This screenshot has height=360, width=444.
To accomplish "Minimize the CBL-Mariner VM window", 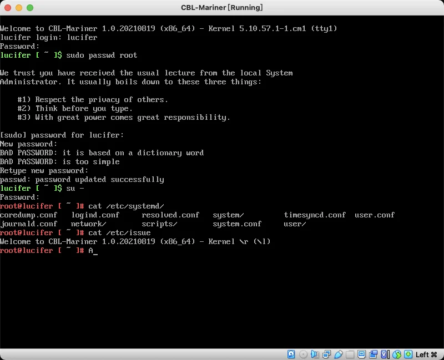I will pyautogui.click(x=19, y=8).
